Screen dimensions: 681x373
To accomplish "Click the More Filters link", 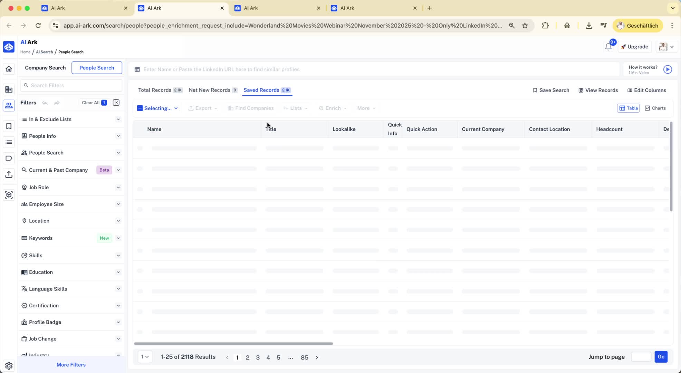I will (71, 365).
